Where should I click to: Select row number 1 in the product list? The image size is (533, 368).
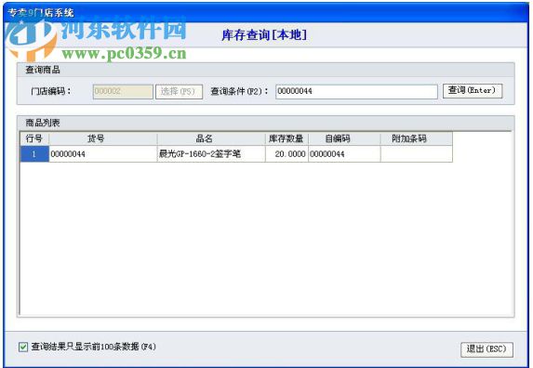click(34, 154)
